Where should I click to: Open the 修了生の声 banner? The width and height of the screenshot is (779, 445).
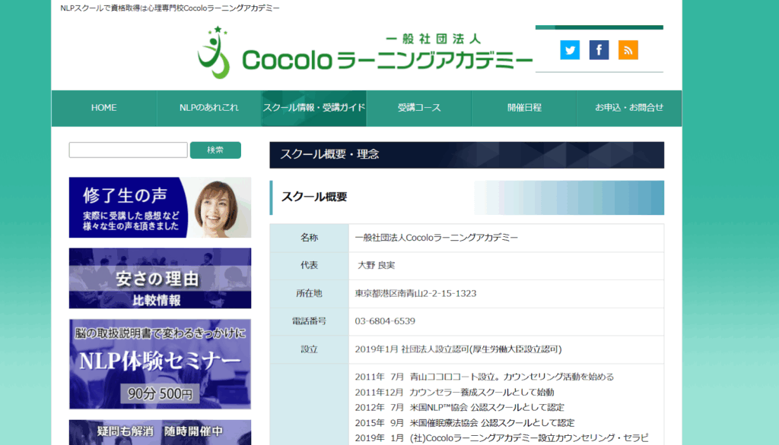click(x=160, y=207)
